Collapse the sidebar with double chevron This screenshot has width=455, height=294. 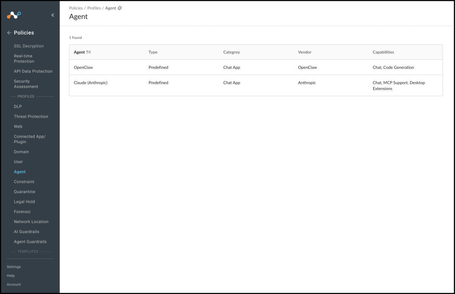click(52, 15)
